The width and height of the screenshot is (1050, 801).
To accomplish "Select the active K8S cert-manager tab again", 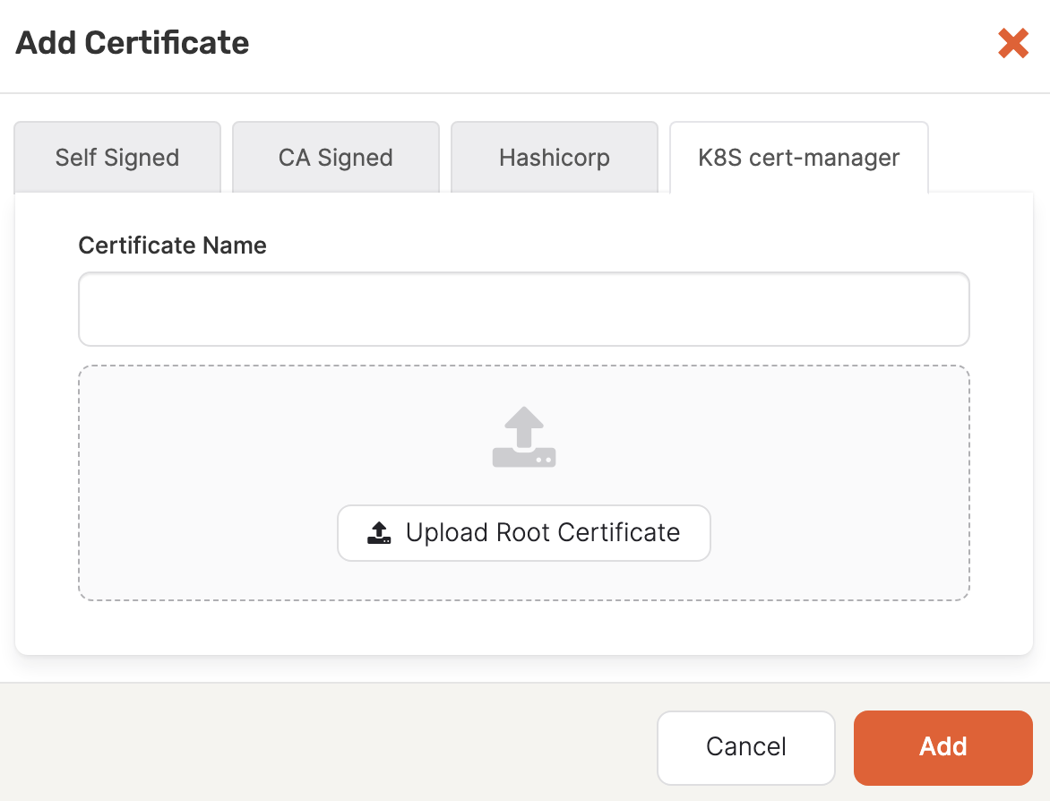I will pos(797,157).
